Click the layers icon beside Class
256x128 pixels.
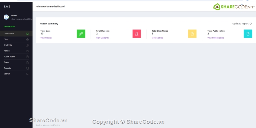coord(27,39)
